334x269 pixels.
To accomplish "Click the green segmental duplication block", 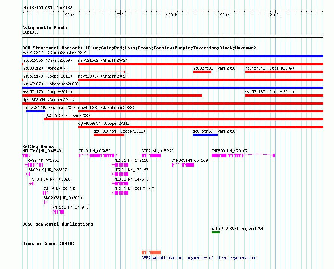I will pyautogui.click(x=215, y=232).
